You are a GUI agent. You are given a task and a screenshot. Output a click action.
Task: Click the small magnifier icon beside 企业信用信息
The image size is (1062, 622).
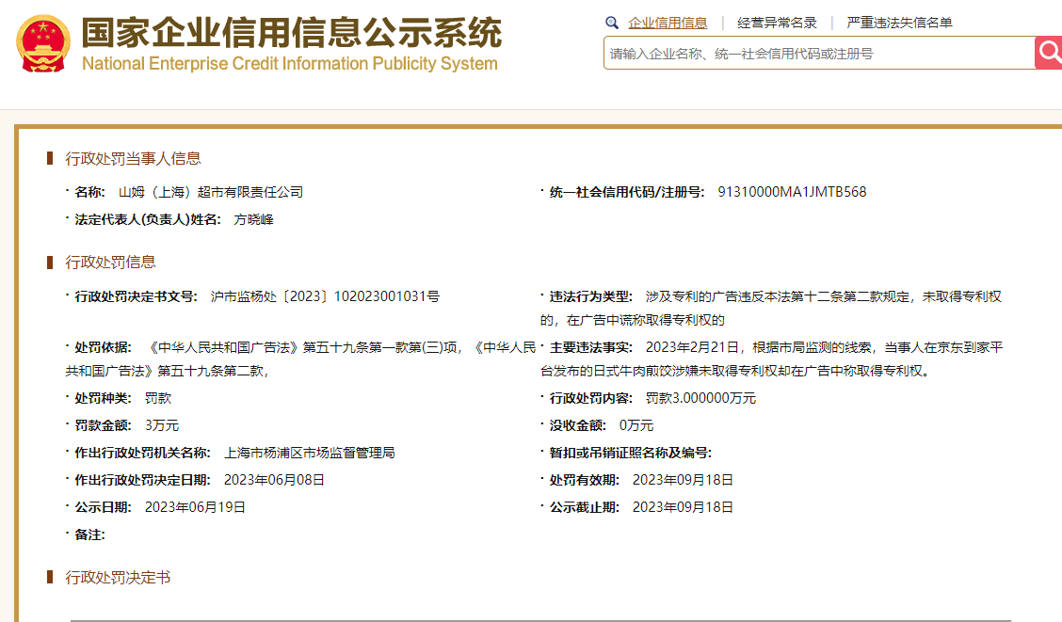(x=612, y=23)
